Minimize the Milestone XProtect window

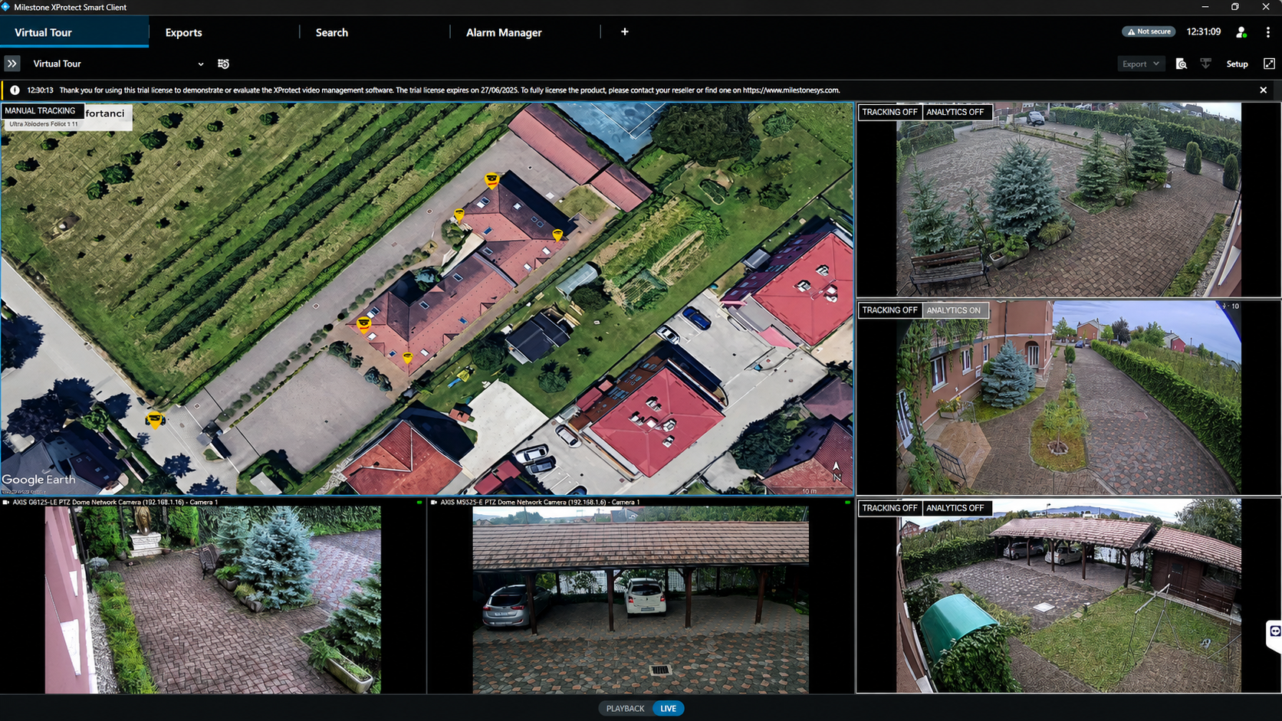[x=1205, y=7]
